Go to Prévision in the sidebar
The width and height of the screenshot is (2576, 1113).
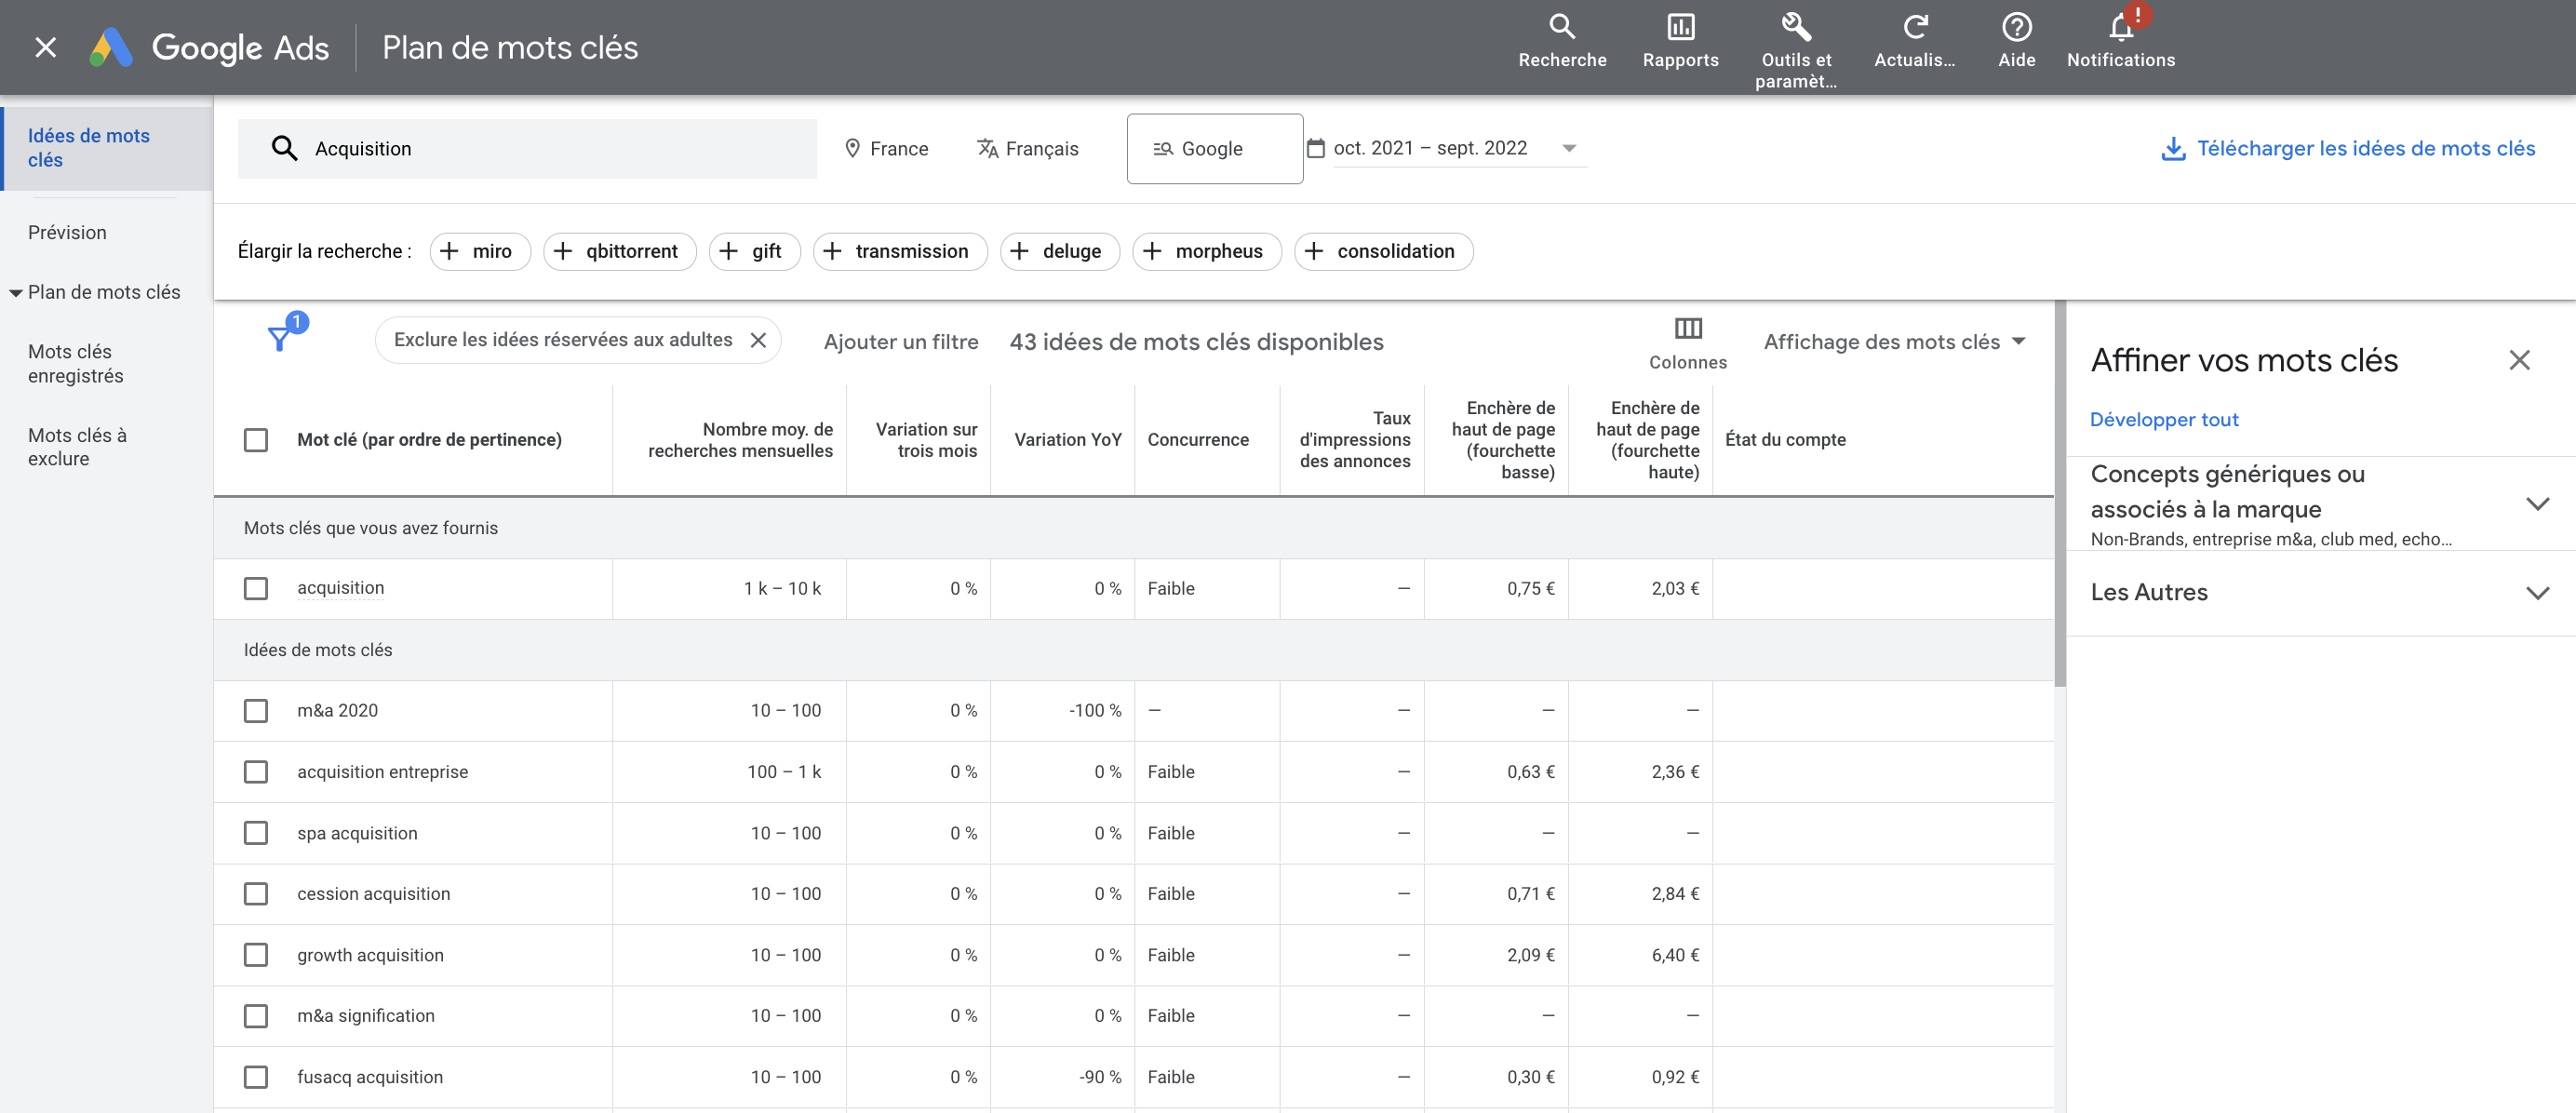[x=67, y=233]
